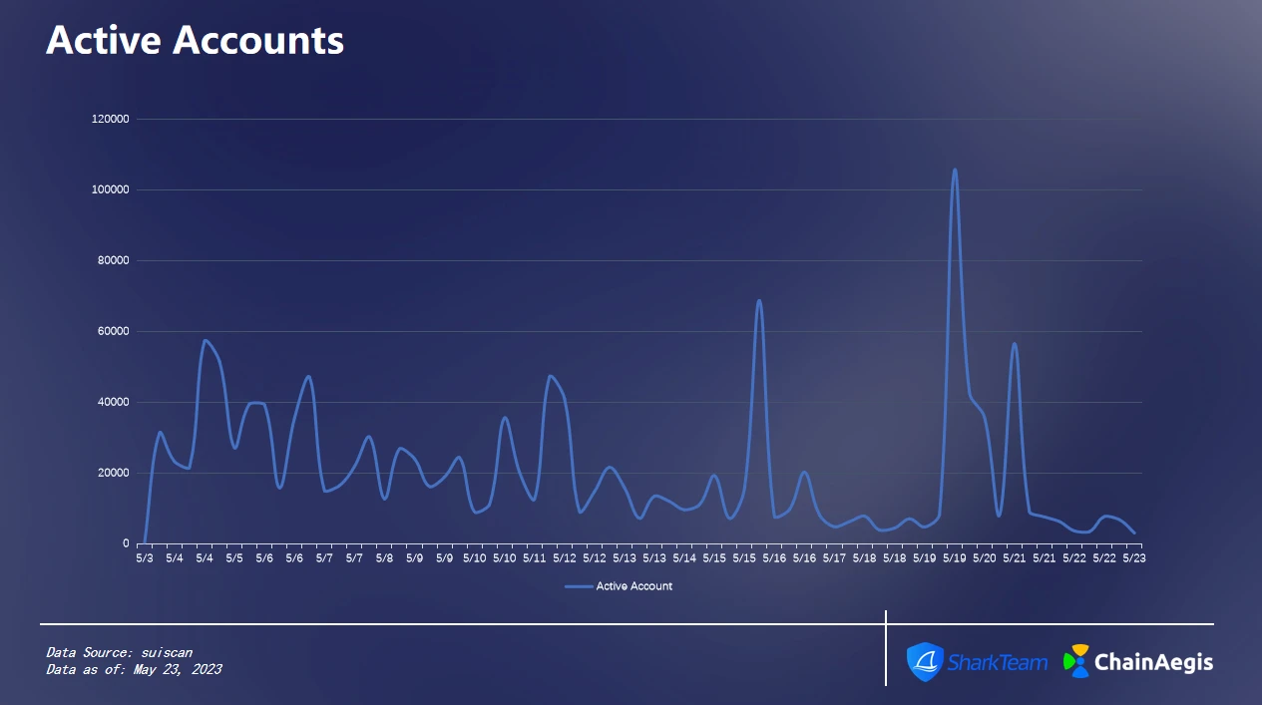Click the Data Source: suiscan text
The image size is (1262, 705).
click(119, 652)
